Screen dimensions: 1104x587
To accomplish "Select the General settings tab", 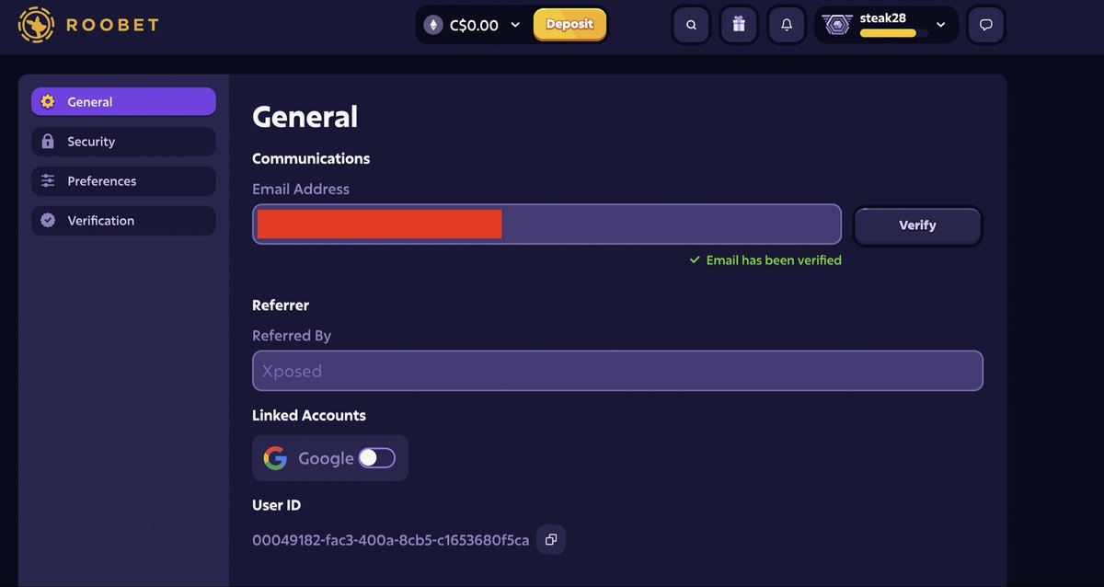I will click(x=123, y=102).
